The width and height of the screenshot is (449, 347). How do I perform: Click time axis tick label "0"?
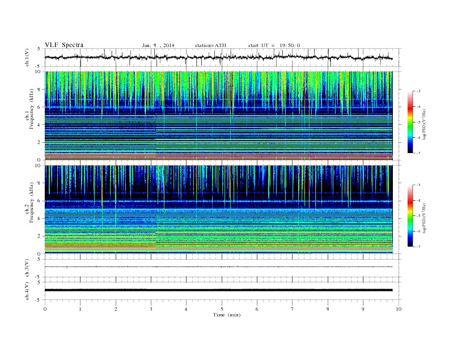(x=45, y=309)
